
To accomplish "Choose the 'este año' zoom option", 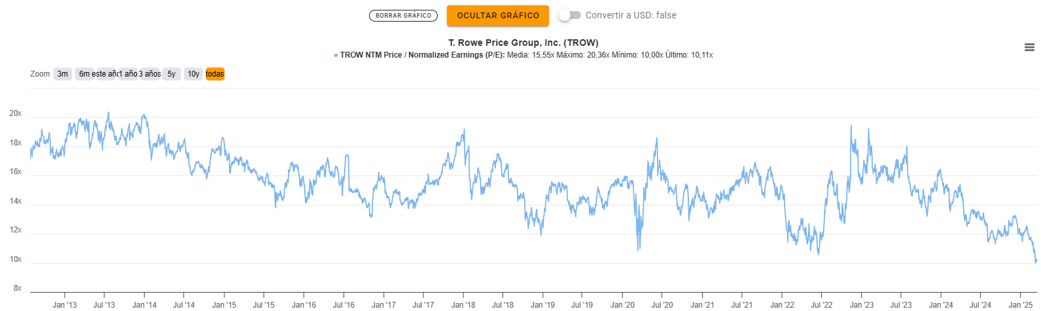I will click(106, 74).
